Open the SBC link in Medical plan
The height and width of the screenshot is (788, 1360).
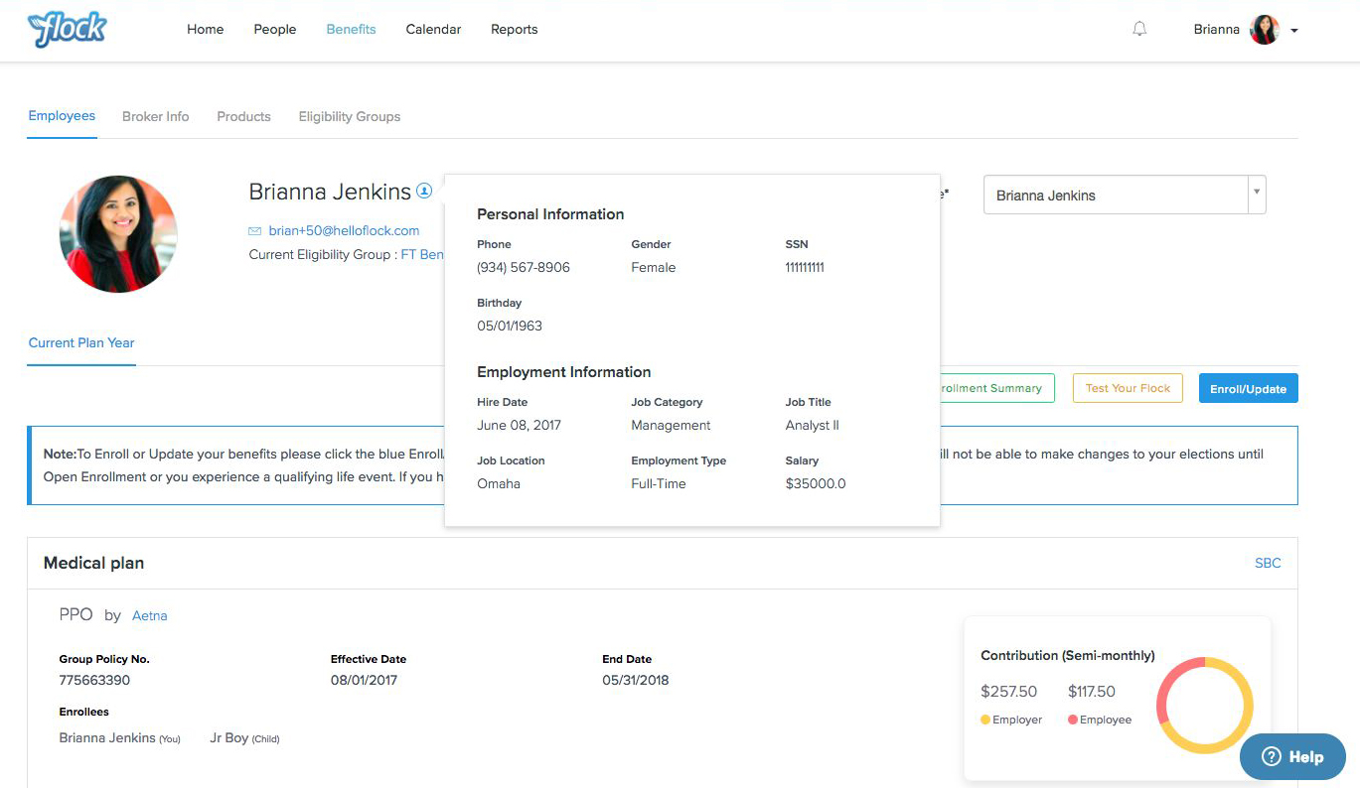pyautogui.click(x=1268, y=563)
